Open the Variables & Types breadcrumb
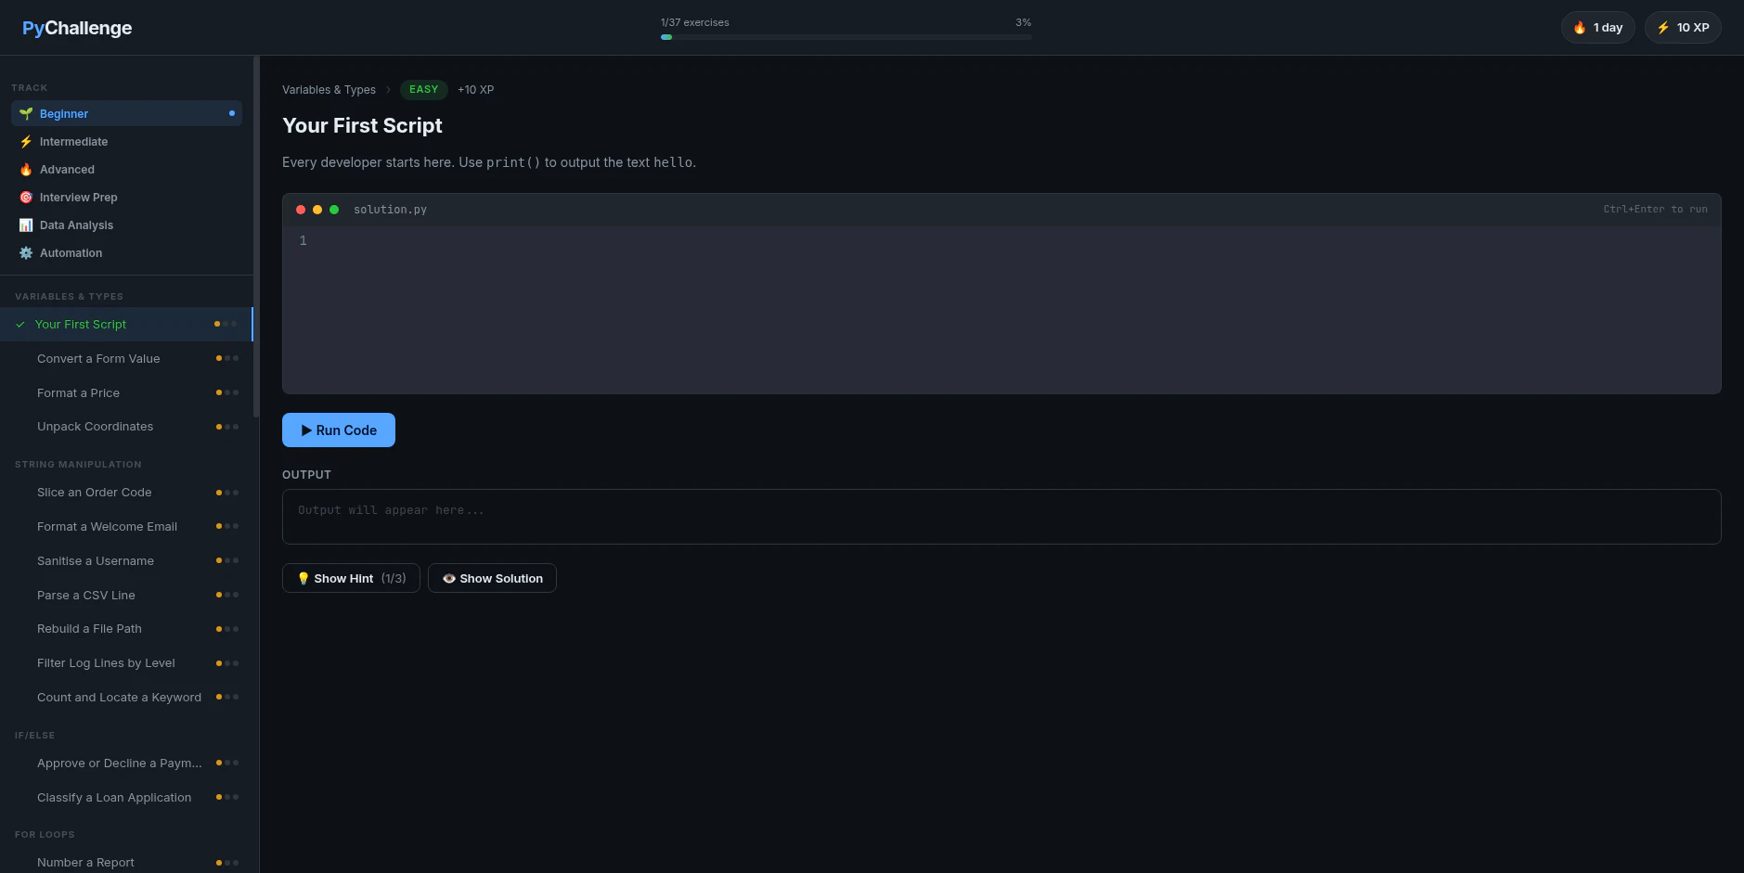Screen dimensions: 1744x873 pos(329,89)
